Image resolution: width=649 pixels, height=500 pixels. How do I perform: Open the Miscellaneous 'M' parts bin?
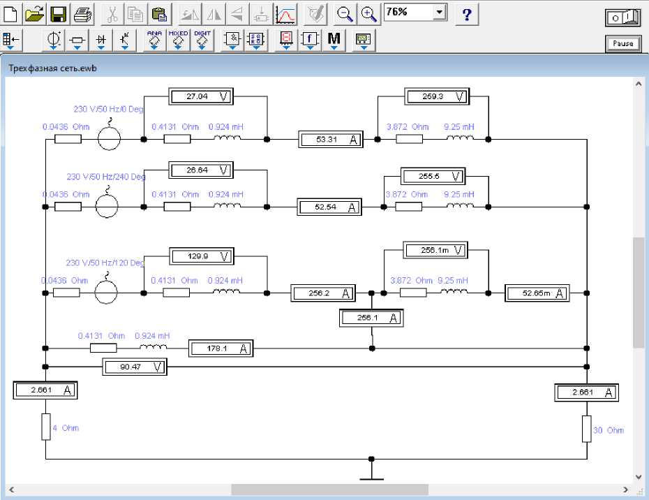pos(334,41)
